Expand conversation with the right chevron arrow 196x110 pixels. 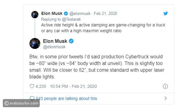pyautogui.click(x=165, y=98)
